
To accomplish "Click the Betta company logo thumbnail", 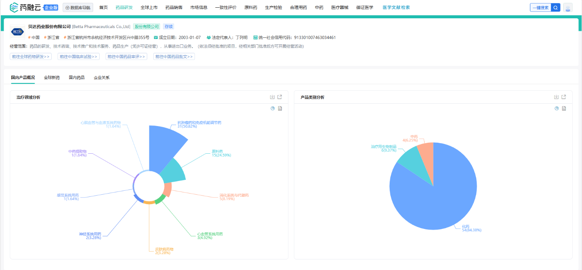I will point(17,31).
